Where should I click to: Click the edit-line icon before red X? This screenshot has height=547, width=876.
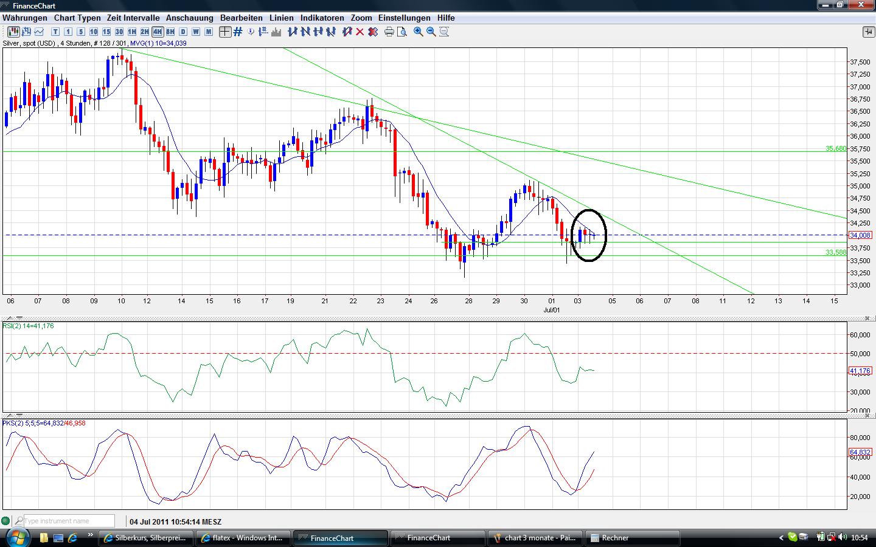pyautogui.click(x=347, y=32)
